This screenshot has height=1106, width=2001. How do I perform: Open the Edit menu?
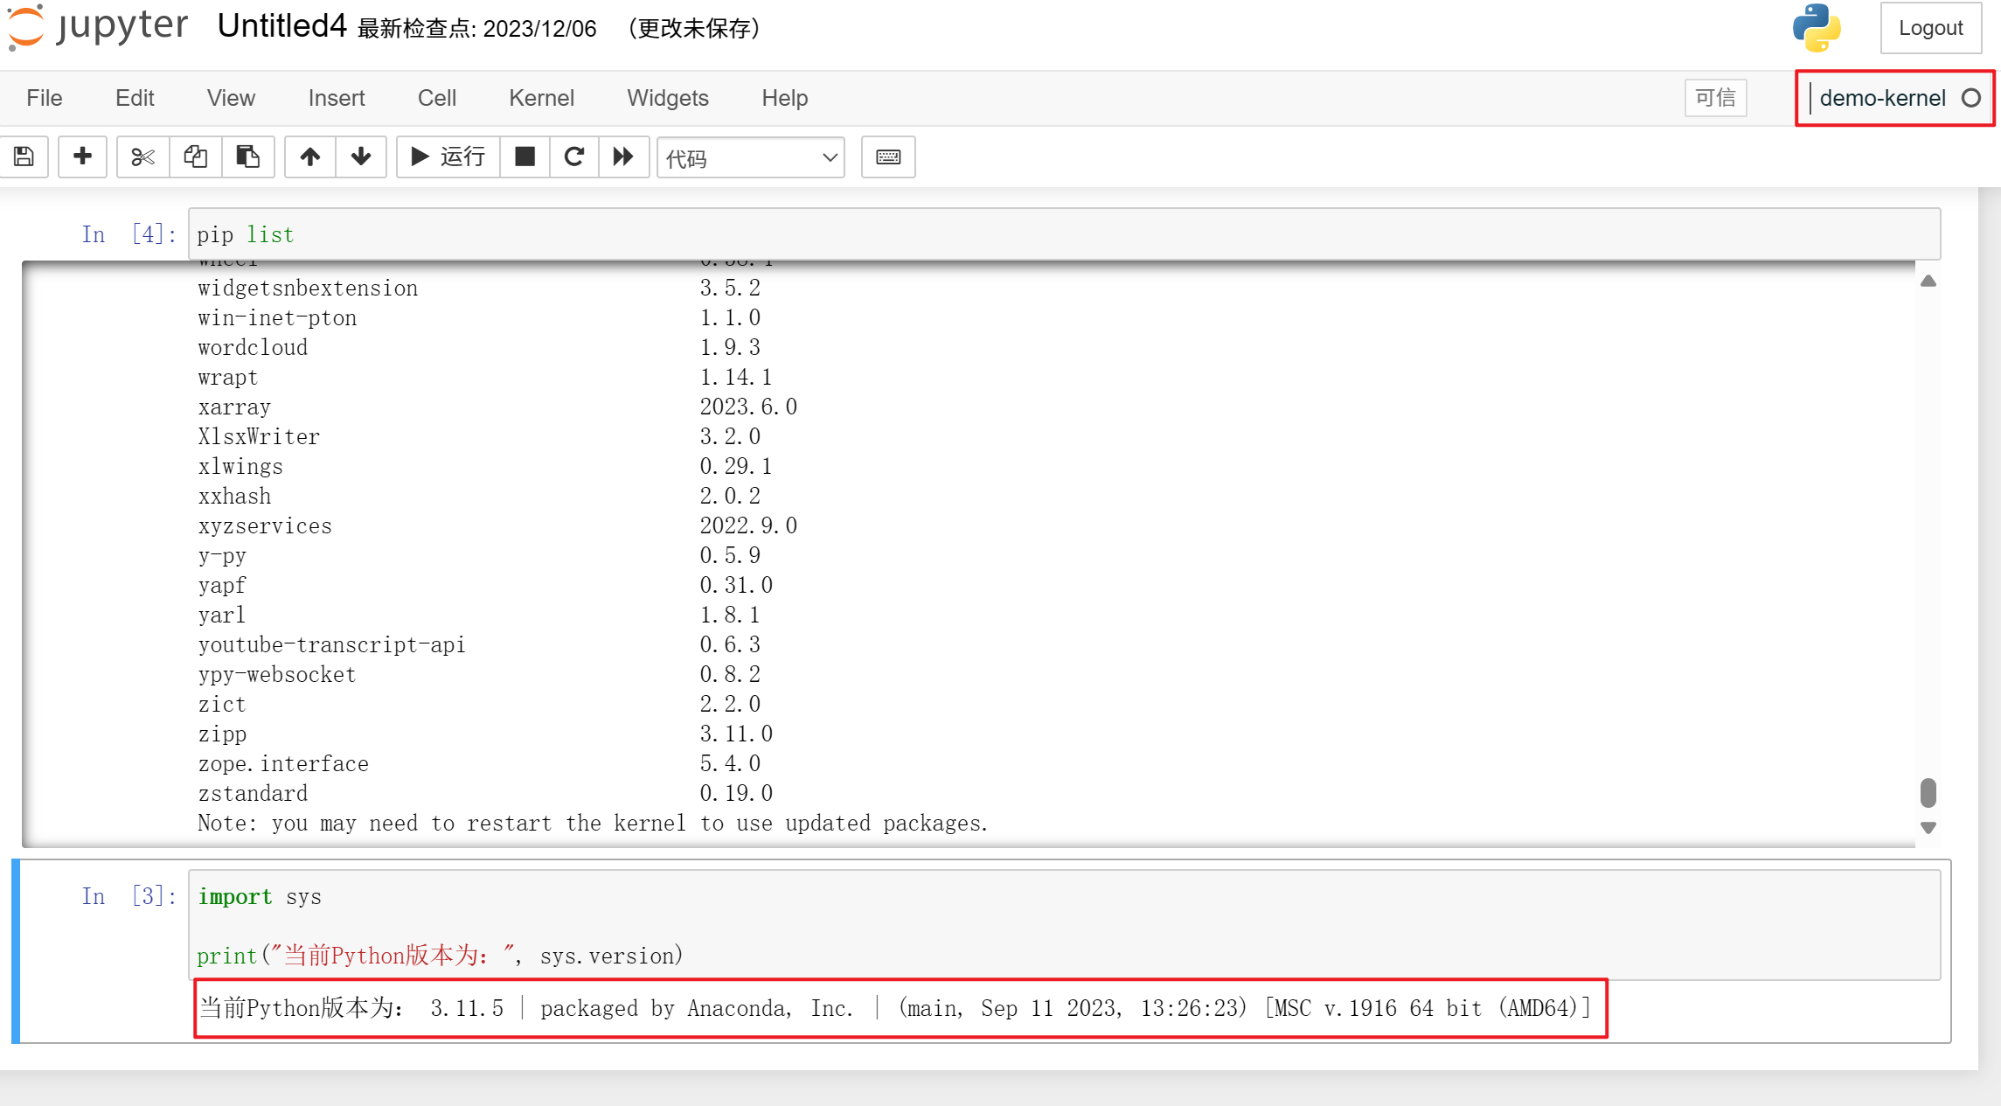pyautogui.click(x=135, y=98)
